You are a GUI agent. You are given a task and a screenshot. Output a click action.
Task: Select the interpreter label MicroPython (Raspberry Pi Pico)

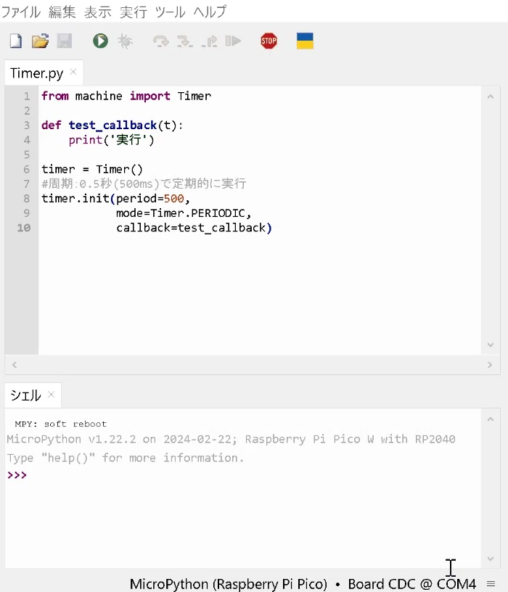click(x=229, y=584)
